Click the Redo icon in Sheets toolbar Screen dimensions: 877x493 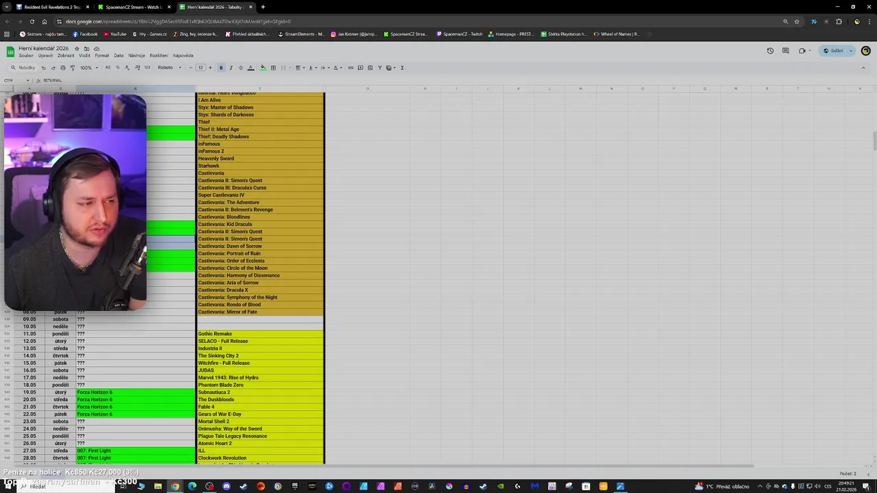point(53,68)
